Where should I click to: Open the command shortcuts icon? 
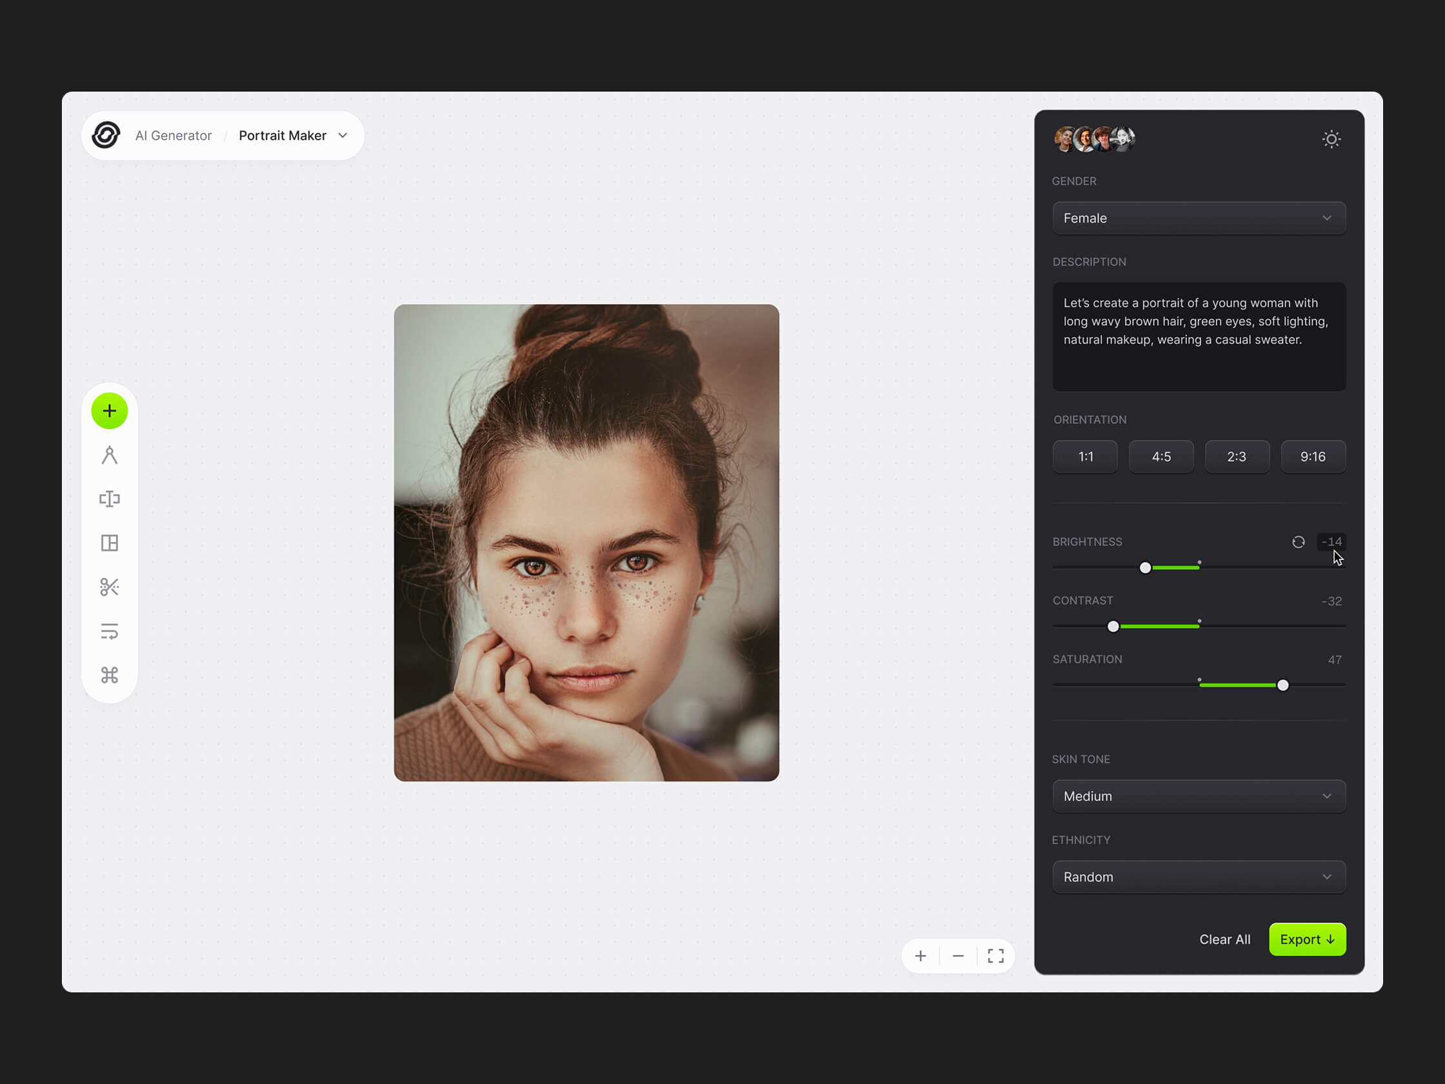(x=109, y=675)
